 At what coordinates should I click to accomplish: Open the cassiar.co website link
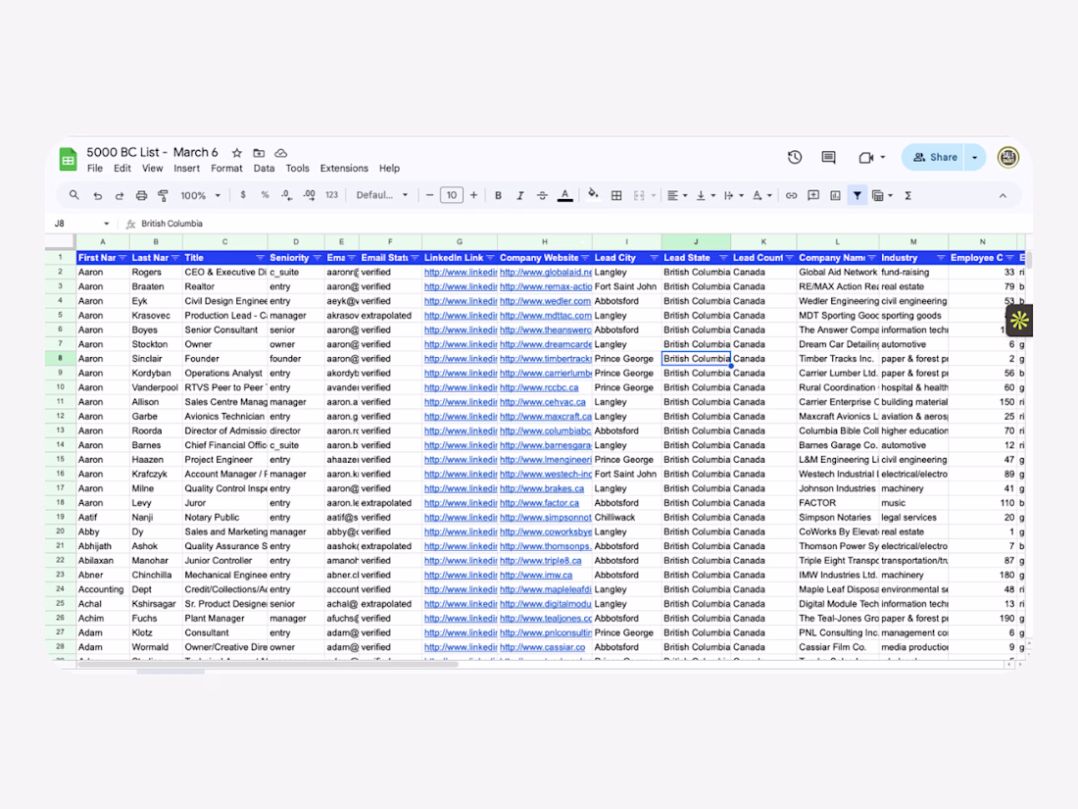tap(543, 648)
